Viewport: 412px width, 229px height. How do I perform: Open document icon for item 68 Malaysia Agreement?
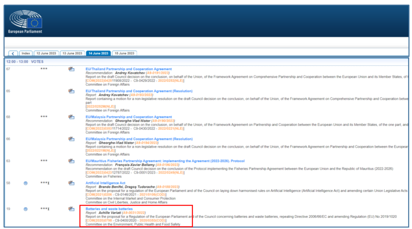71,117
